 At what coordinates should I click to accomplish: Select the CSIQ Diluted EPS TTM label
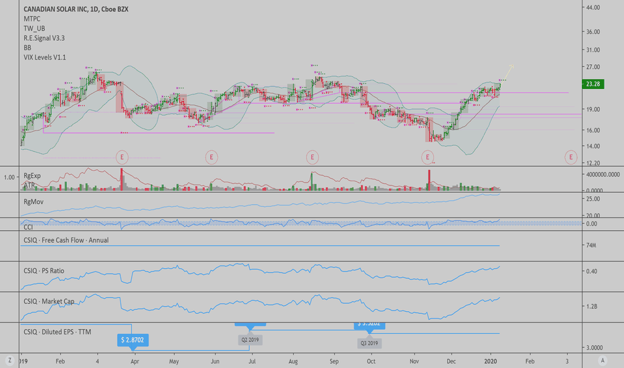(58, 332)
